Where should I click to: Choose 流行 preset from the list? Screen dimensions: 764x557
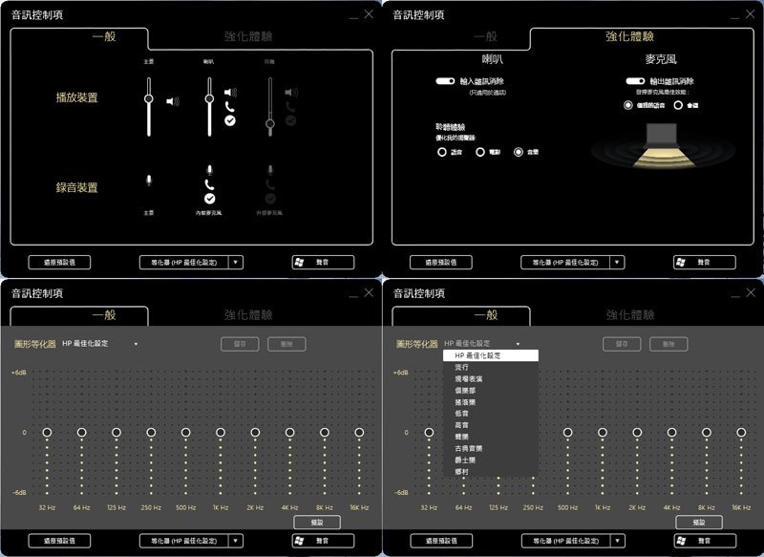(x=491, y=367)
